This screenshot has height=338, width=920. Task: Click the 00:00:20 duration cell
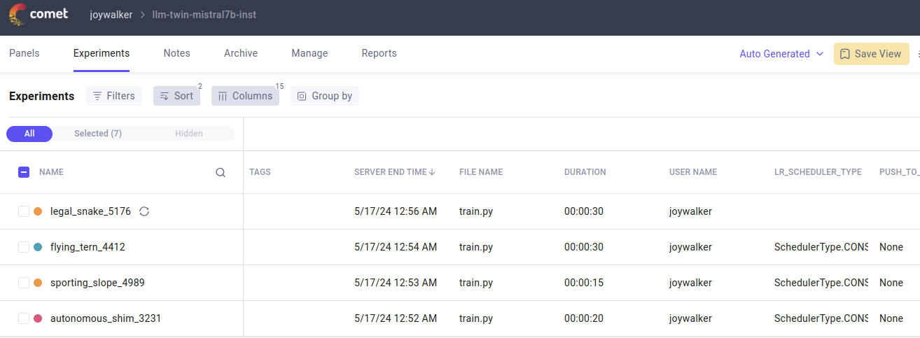(x=584, y=318)
